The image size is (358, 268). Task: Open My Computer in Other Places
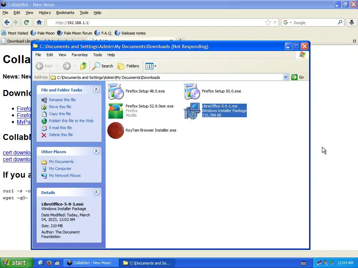pos(60,169)
